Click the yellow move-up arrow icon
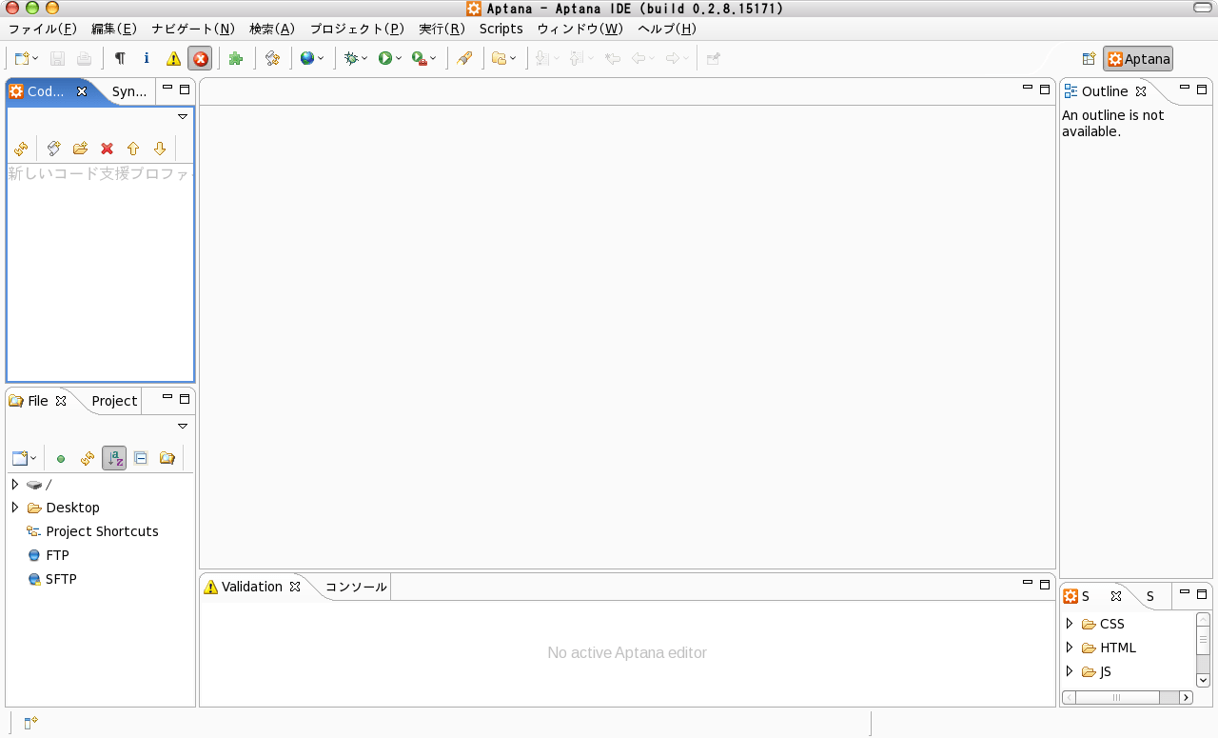1218x738 pixels. click(x=133, y=149)
